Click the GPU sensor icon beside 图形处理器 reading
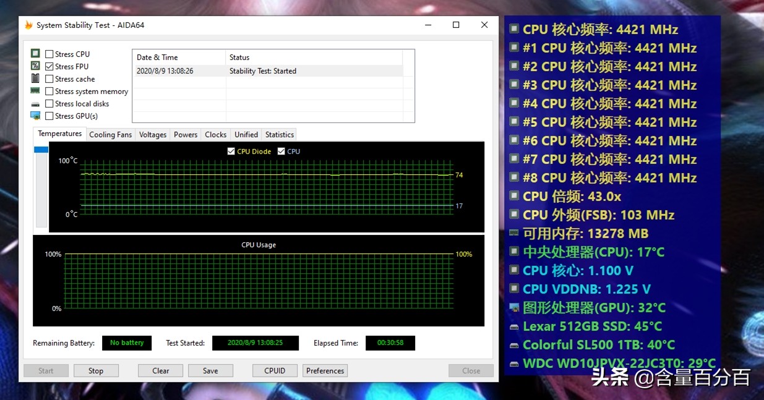Screen dimensions: 764x400 click(x=513, y=307)
